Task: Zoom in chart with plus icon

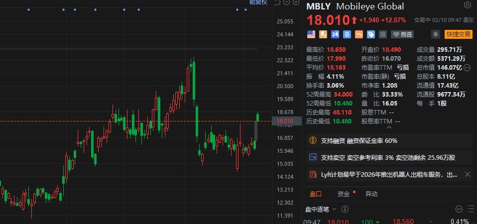Action: click(297, 2)
